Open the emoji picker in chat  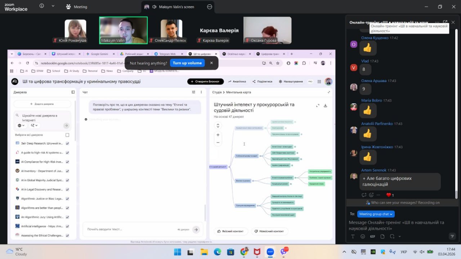point(363,236)
